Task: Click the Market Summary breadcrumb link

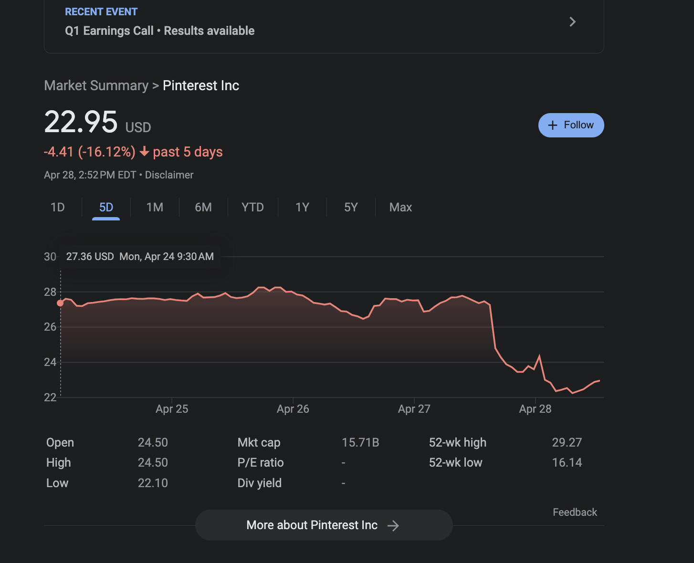Action: coord(96,86)
